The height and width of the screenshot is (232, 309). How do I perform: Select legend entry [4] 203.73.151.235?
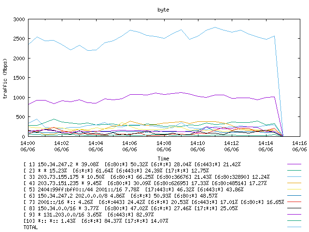coord(145,183)
